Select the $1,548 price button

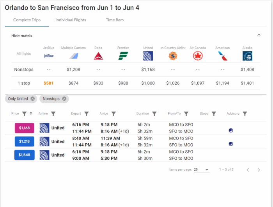coord(24,155)
